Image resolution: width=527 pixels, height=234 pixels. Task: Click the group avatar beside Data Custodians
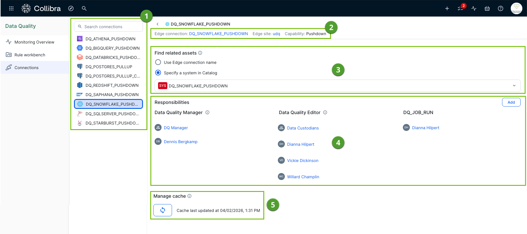tap(281, 128)
